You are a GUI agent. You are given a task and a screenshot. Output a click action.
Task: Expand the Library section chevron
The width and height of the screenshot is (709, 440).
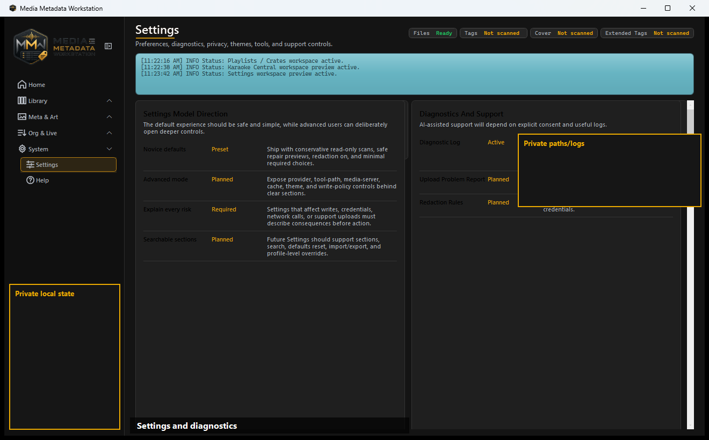[x=110, y=101]
